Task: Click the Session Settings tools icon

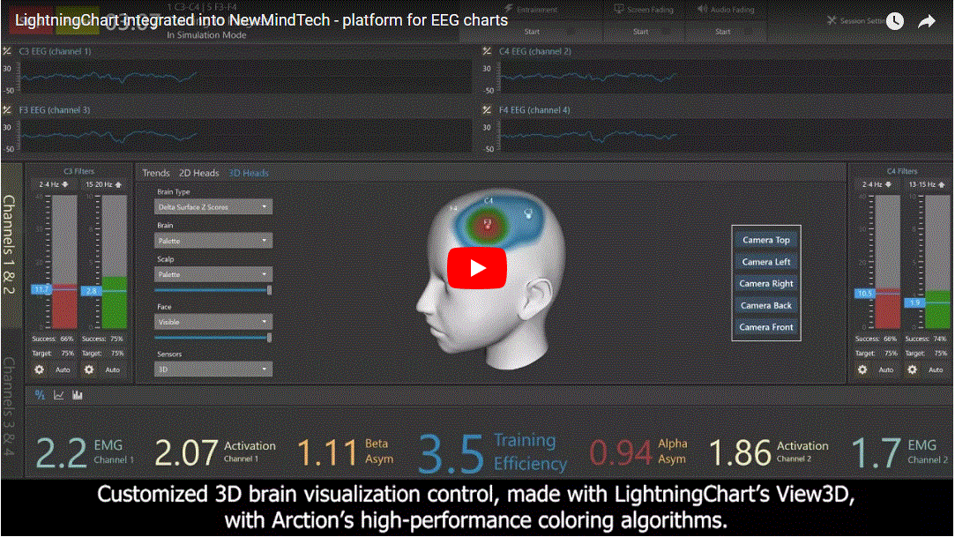Action: 832,20
